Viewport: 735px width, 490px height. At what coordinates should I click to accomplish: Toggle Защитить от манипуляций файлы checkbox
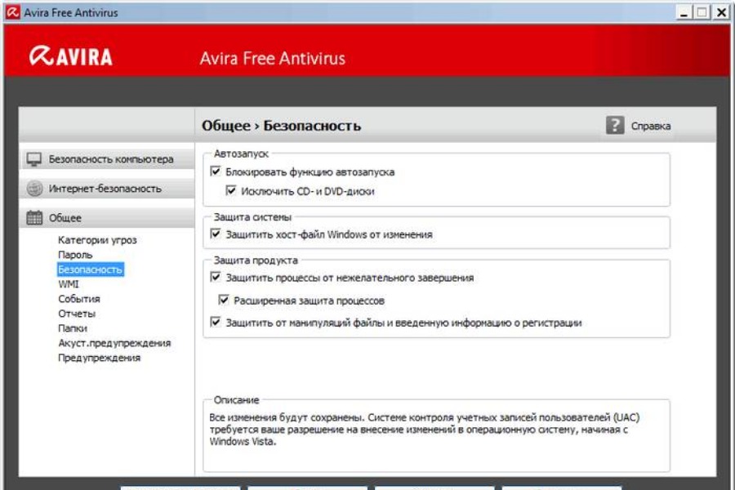[x=215, y=322]
